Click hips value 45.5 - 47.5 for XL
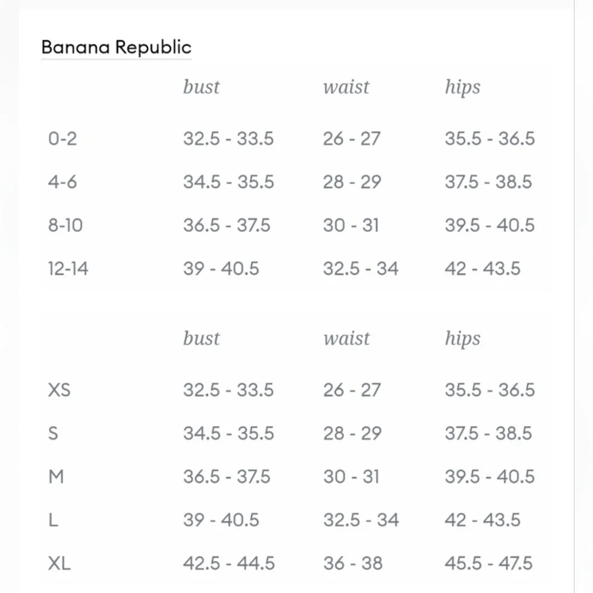 coord(489,563)
